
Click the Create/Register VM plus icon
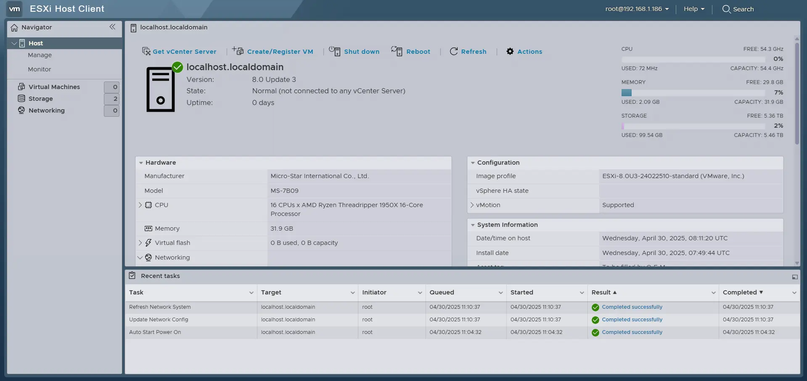[238, 51]
